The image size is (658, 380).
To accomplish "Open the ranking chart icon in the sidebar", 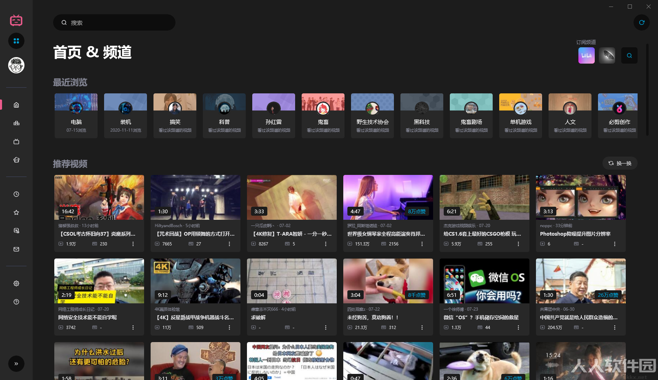I will pyautogui.click(x=16, y=123).
